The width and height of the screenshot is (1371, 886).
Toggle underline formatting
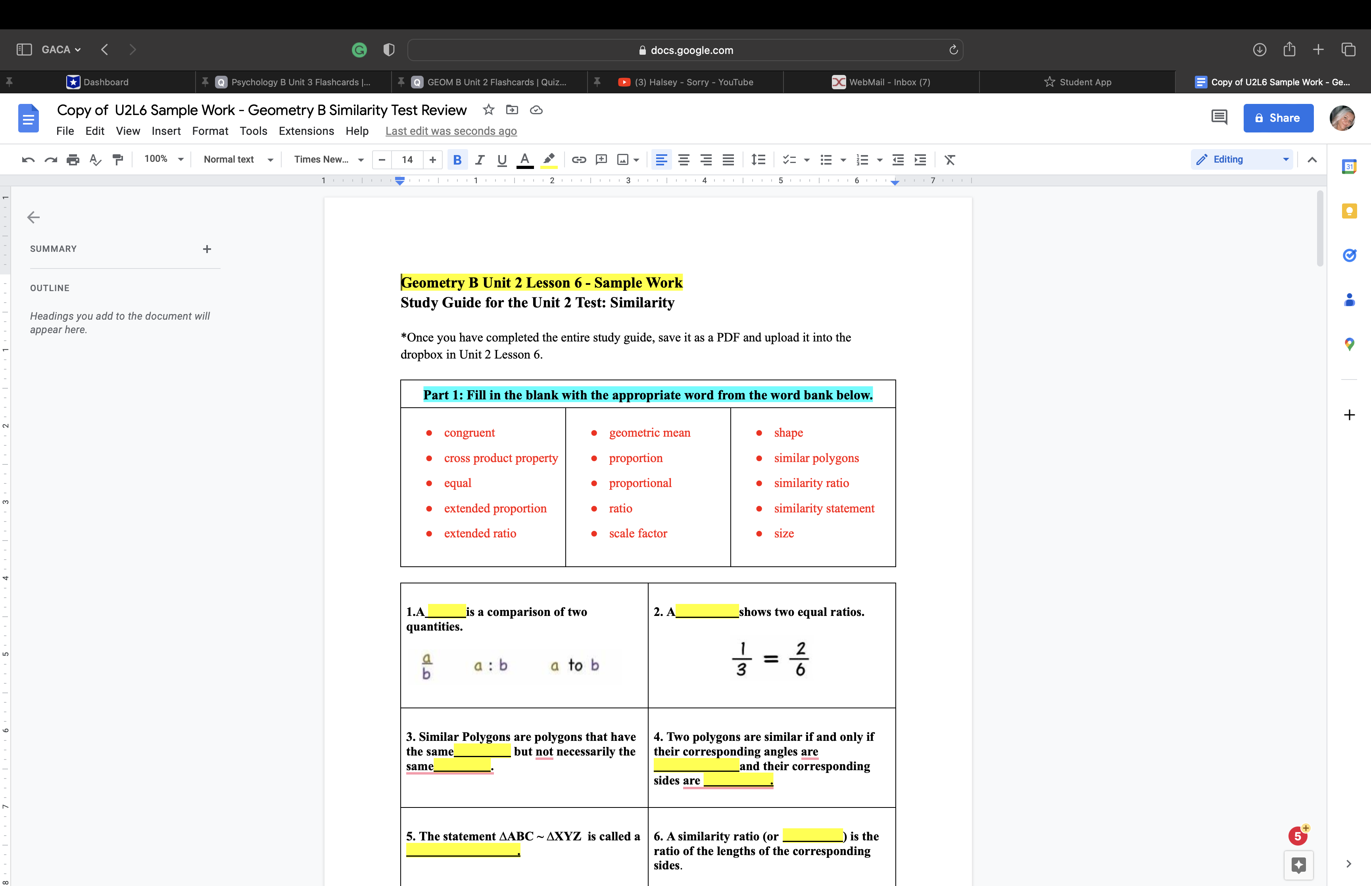(501, 159)
